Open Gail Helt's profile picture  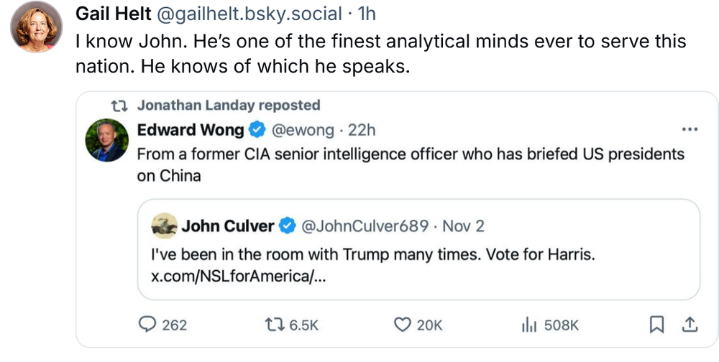(x=35, y=27)
